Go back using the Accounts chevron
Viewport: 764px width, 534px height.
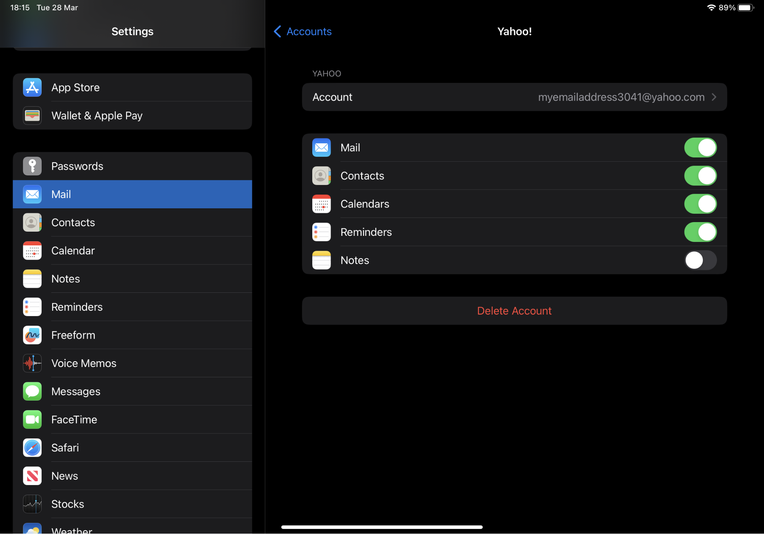point(277,31)
